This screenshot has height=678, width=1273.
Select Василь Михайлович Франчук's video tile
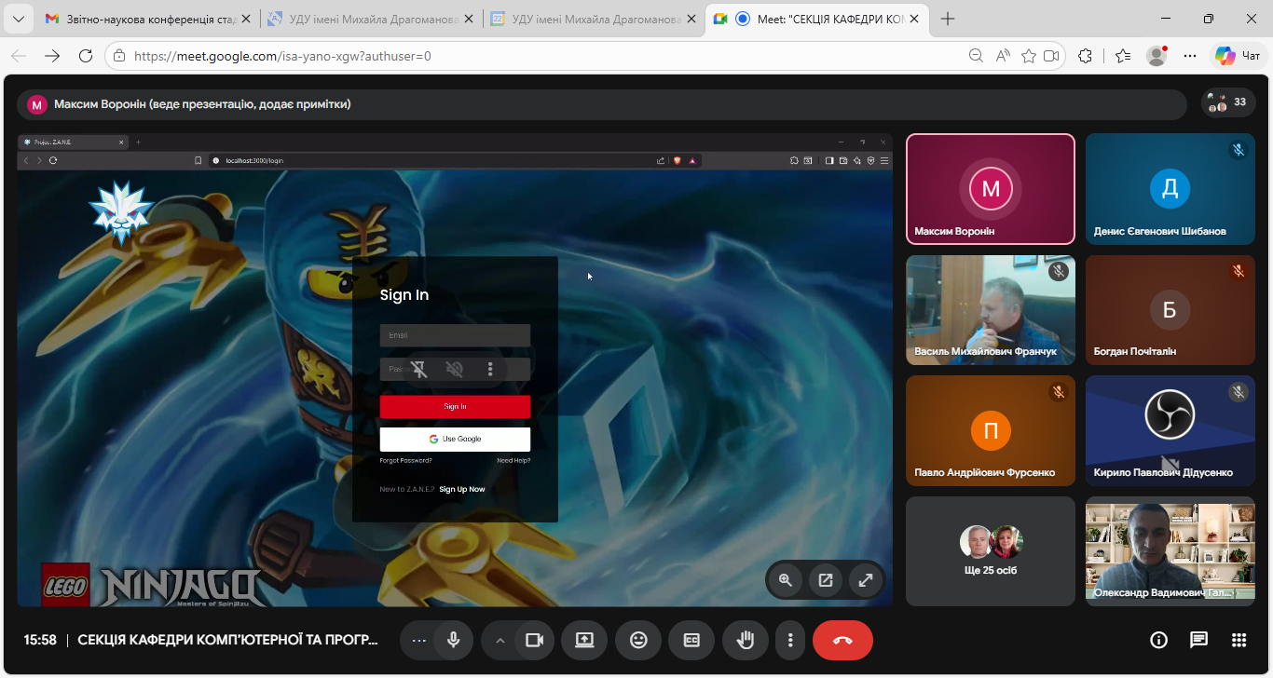tap(991, 310)
